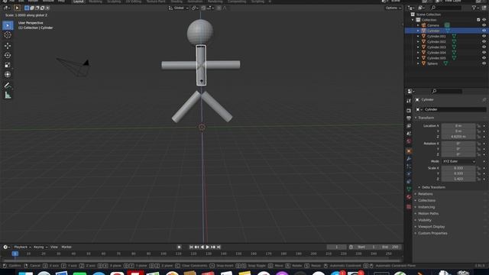Expand Cylinder.002 in the outliner tree
The width and height of the screenshot is (489, 275).
click(x=418, y=42)
